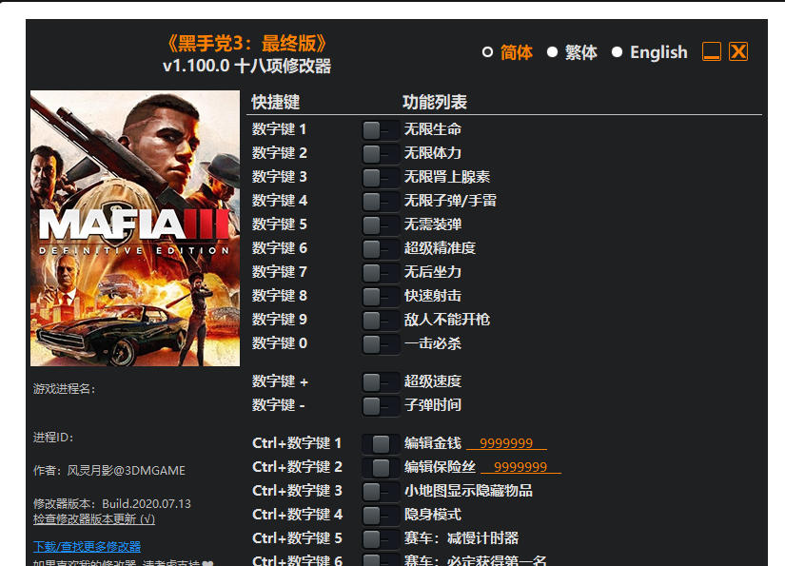Toggle 无限子弹/手雷 option

click(x=380, y=201)
